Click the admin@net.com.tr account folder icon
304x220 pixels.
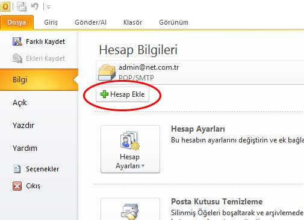pos(107,72)
